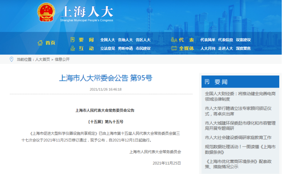Screen dimensions: 282x174
Task: Open the 全国人大 menu link
Action: [x=108, y=40]
